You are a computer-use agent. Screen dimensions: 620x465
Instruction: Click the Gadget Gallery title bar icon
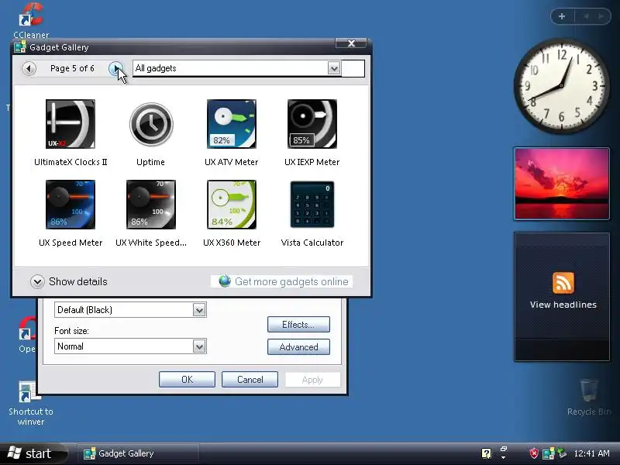(20, 47)
